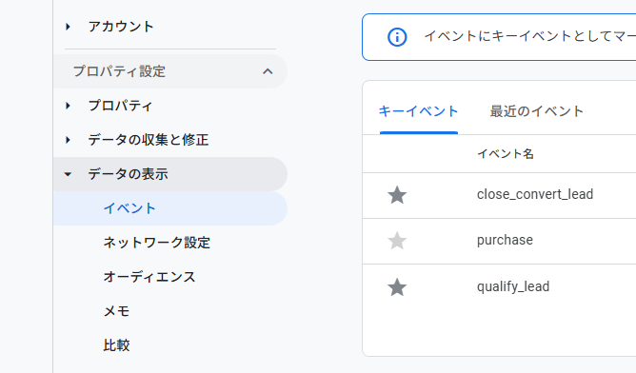636x373 pixels.
Task: Expand the データの収集と修正 arrow
Action: coord(68,140)
